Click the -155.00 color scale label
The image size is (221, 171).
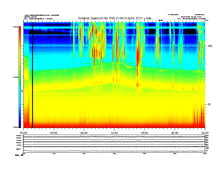coord(15,127)
